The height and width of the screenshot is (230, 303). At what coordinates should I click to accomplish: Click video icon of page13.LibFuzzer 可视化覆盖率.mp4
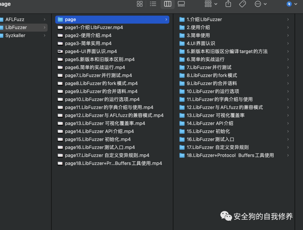tap(60, 123)
